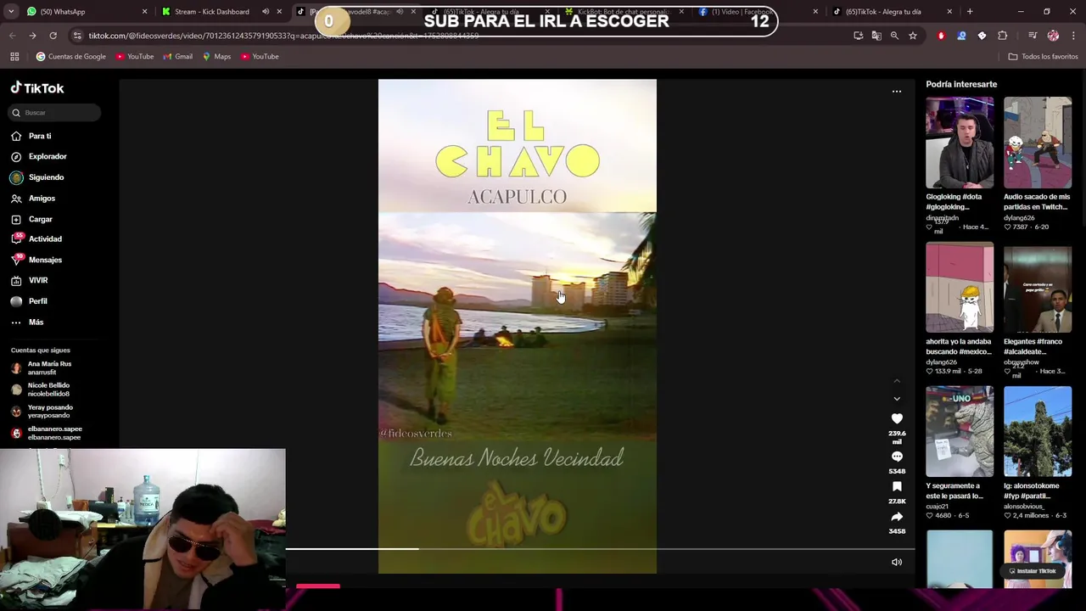
Task: Open the dylang626 username under the Audio video
Action: click(x=1019, y=218)
